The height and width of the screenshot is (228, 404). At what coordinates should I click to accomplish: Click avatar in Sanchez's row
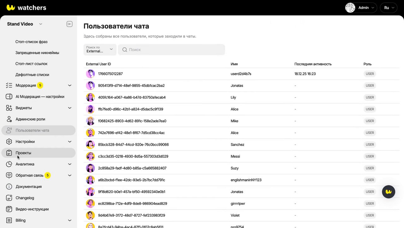point(90,145)
